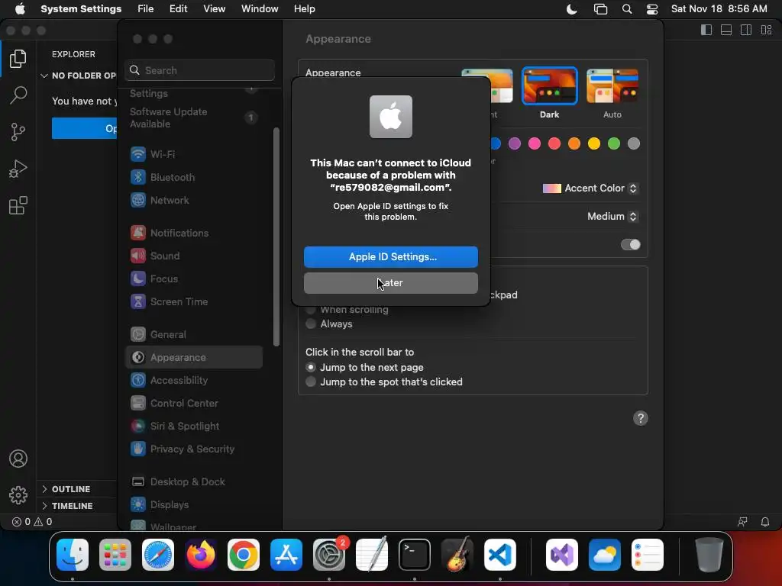Launch Firefox from the Dock
782x586 pixels.
coord(201,555)
